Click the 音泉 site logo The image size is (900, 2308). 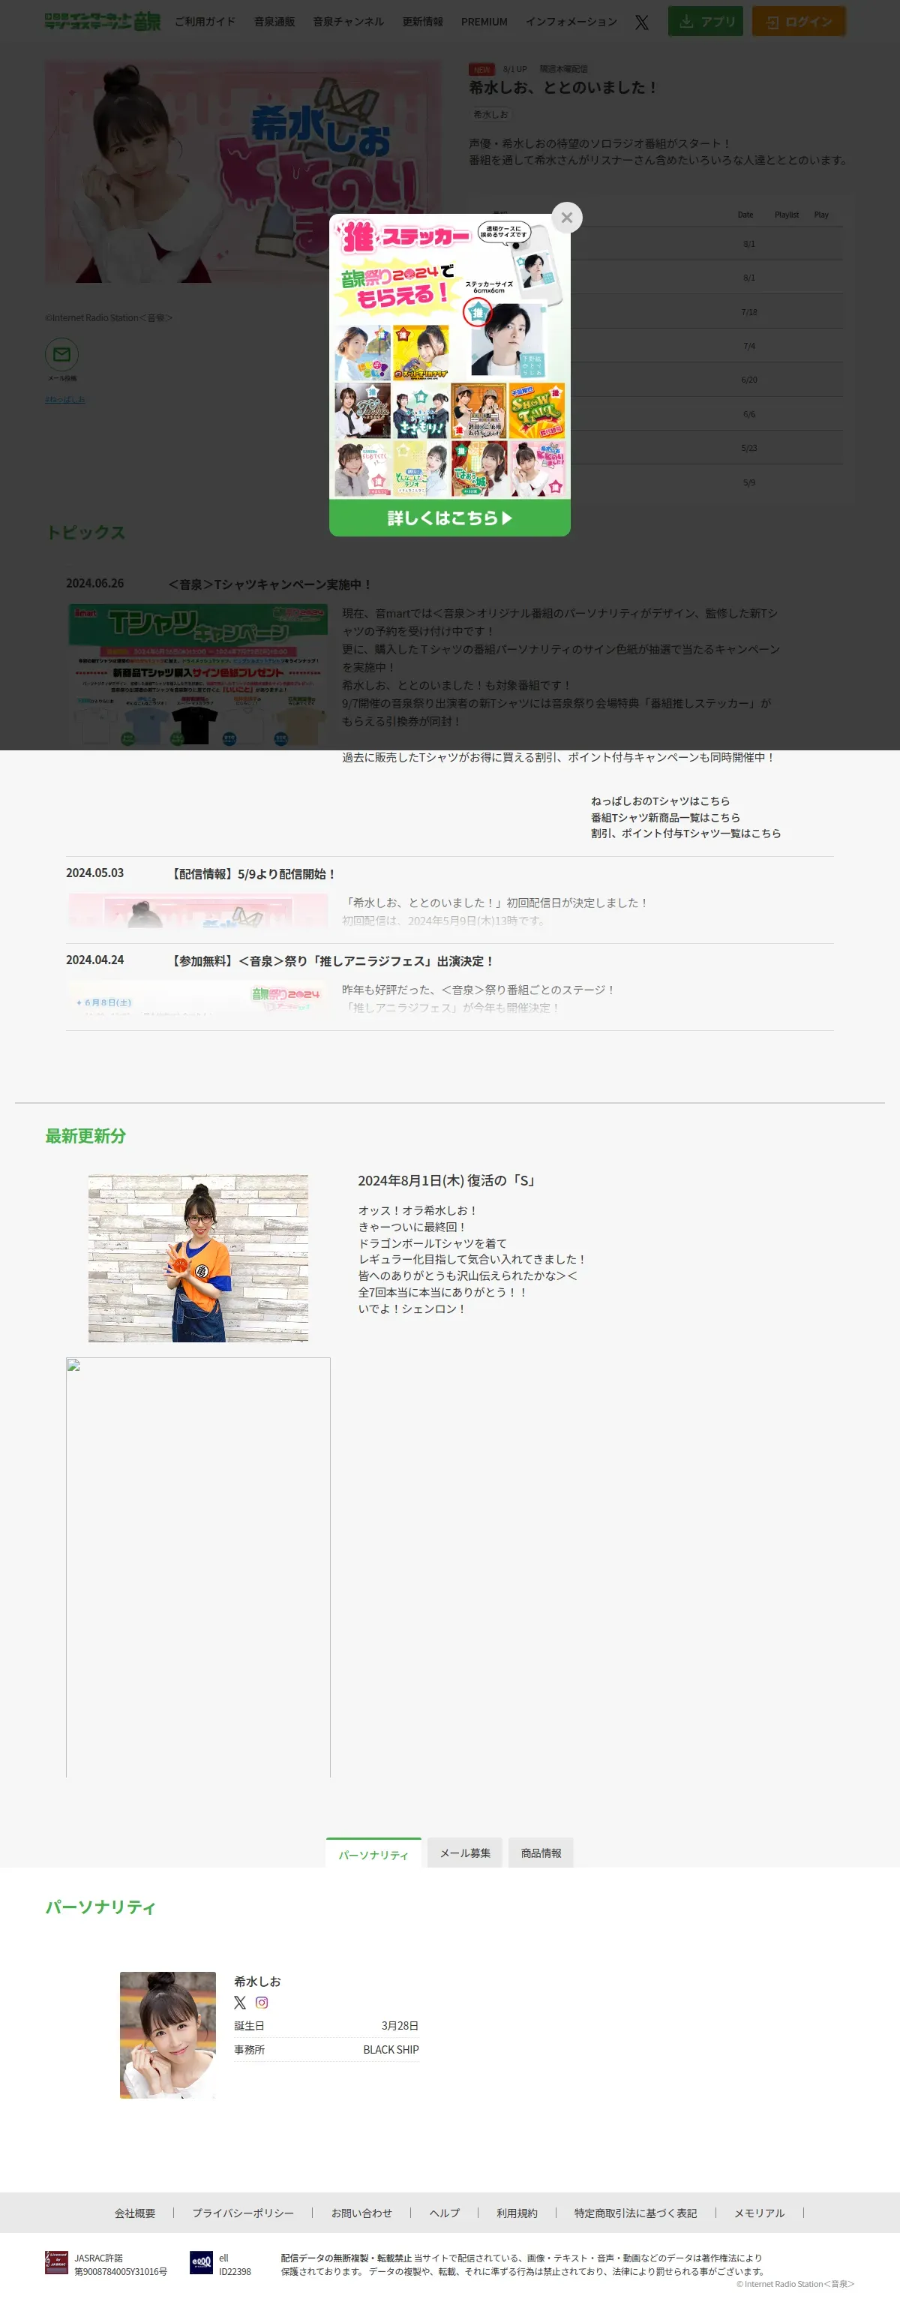point(102,22)
